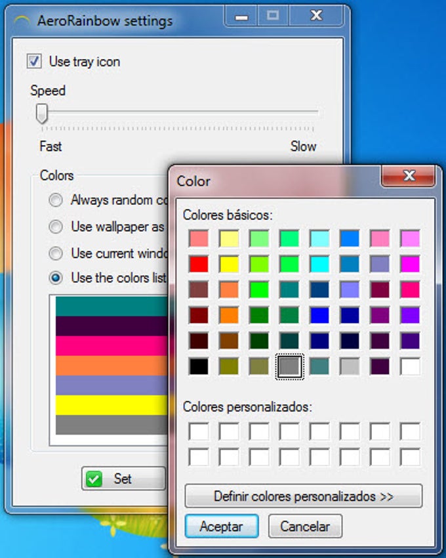
Task: Click the Speed slider thumb
Action: pyautogui.click(x=41, y=114)
